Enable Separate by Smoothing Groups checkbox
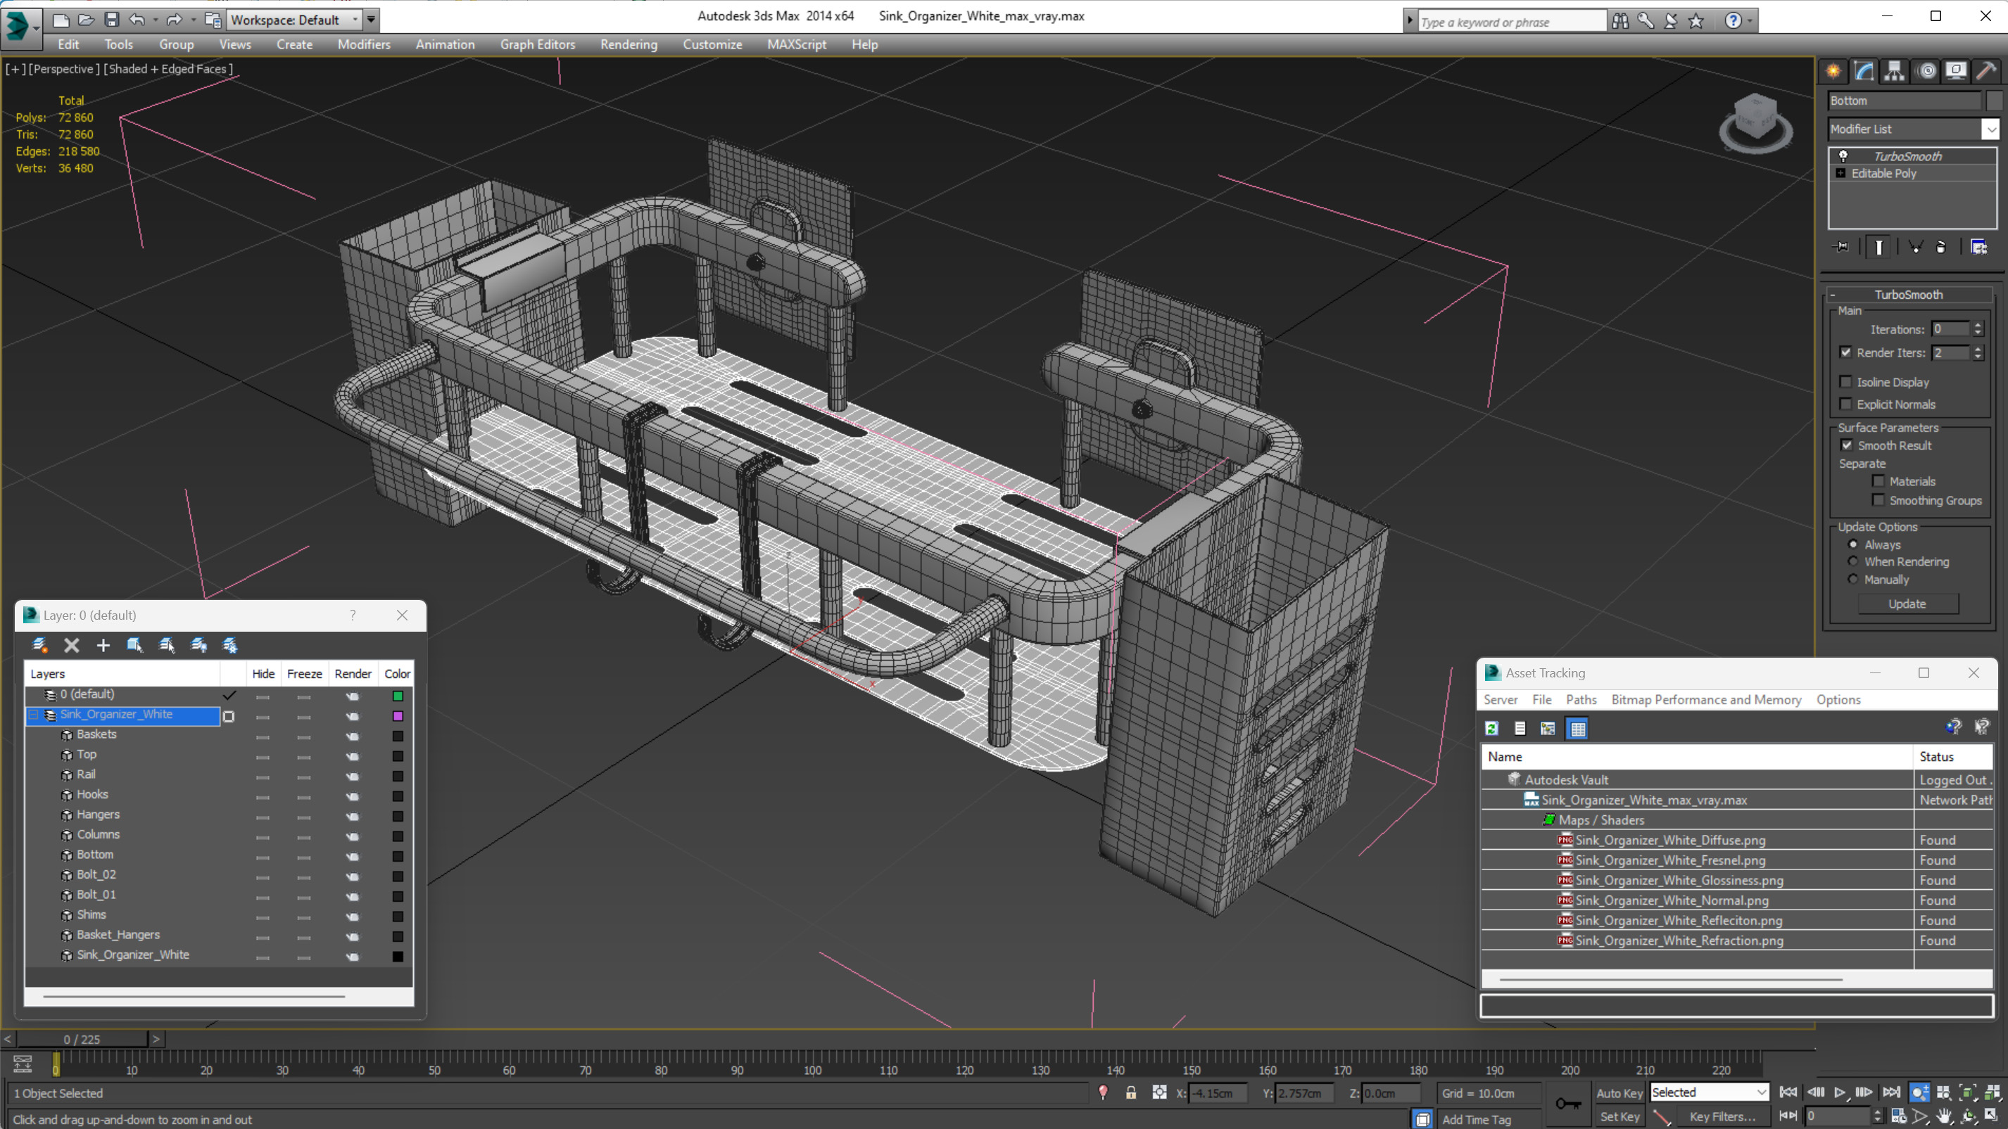Screen dimensions: 2008x1129 click(x=1878, y=499)
